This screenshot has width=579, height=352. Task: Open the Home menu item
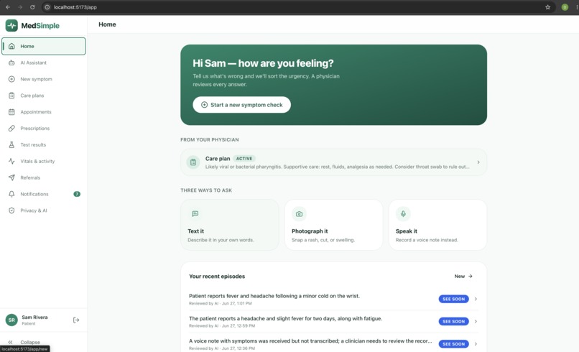44,46
